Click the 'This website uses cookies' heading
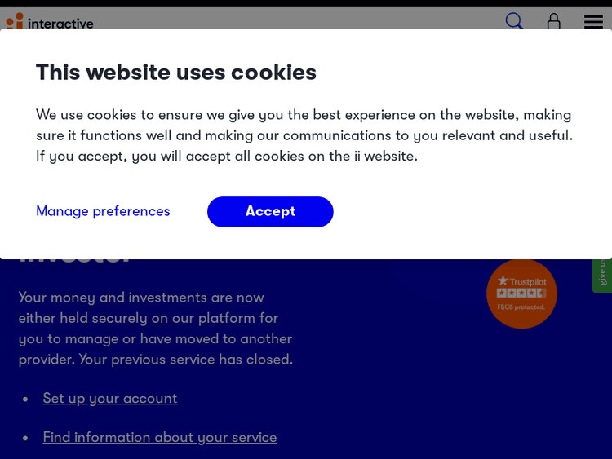This screenshot has width=612, height=459. click(176, 73)
